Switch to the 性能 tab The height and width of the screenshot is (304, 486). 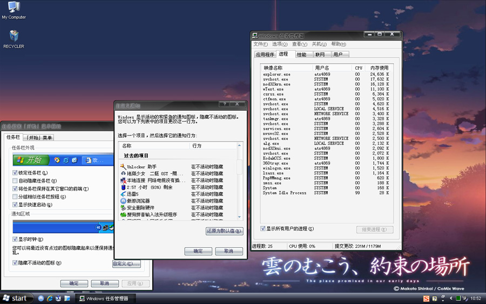click(x=301, y=55)
